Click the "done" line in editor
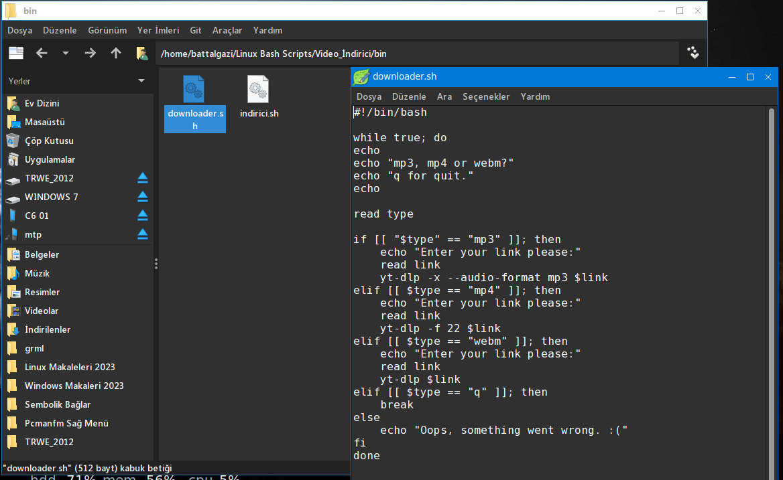 pyautogui.click(x=367, y=456)
